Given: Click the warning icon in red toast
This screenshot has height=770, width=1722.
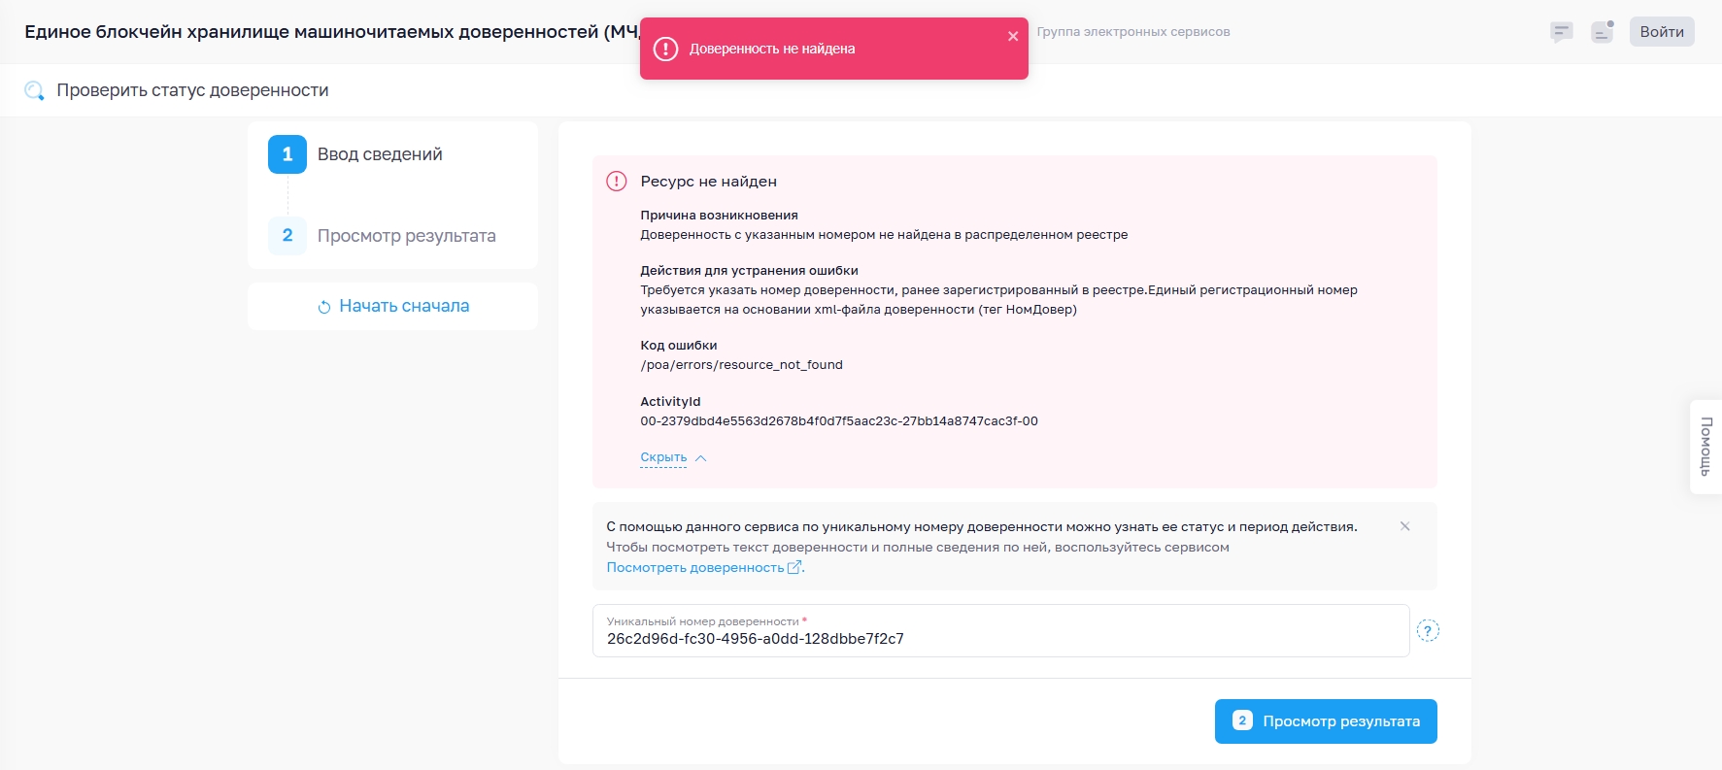Looking at the screenshot, I should click(665, 49).
